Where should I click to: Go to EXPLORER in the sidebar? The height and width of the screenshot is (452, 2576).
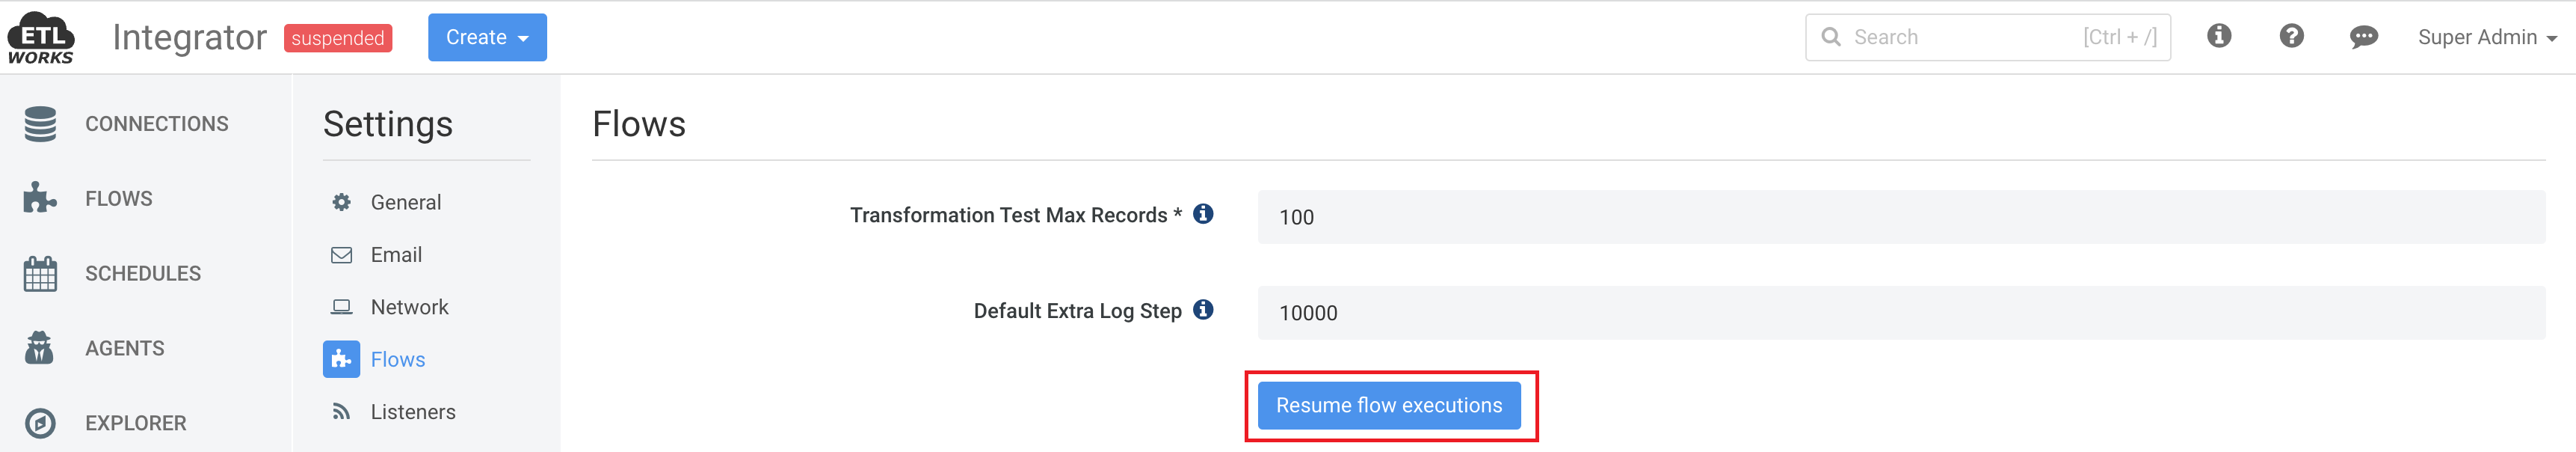click(136, 424)
